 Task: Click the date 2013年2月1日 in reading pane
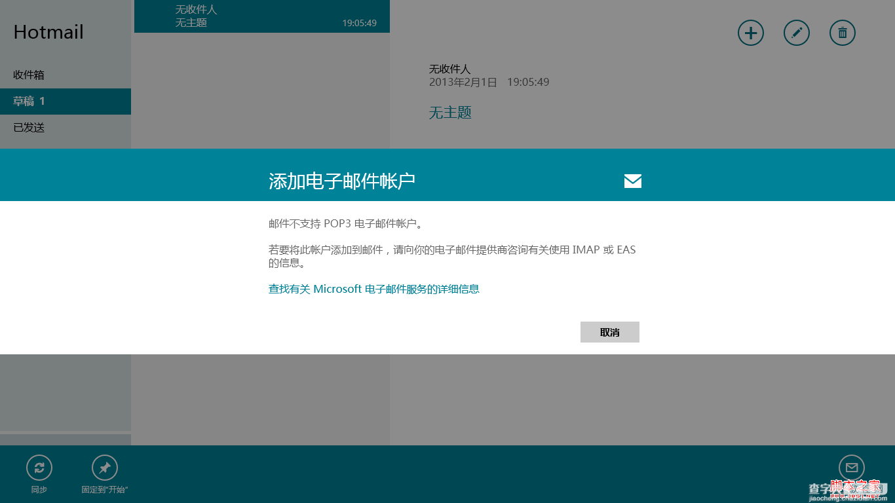pyautogui.click(x=463, y=83)
